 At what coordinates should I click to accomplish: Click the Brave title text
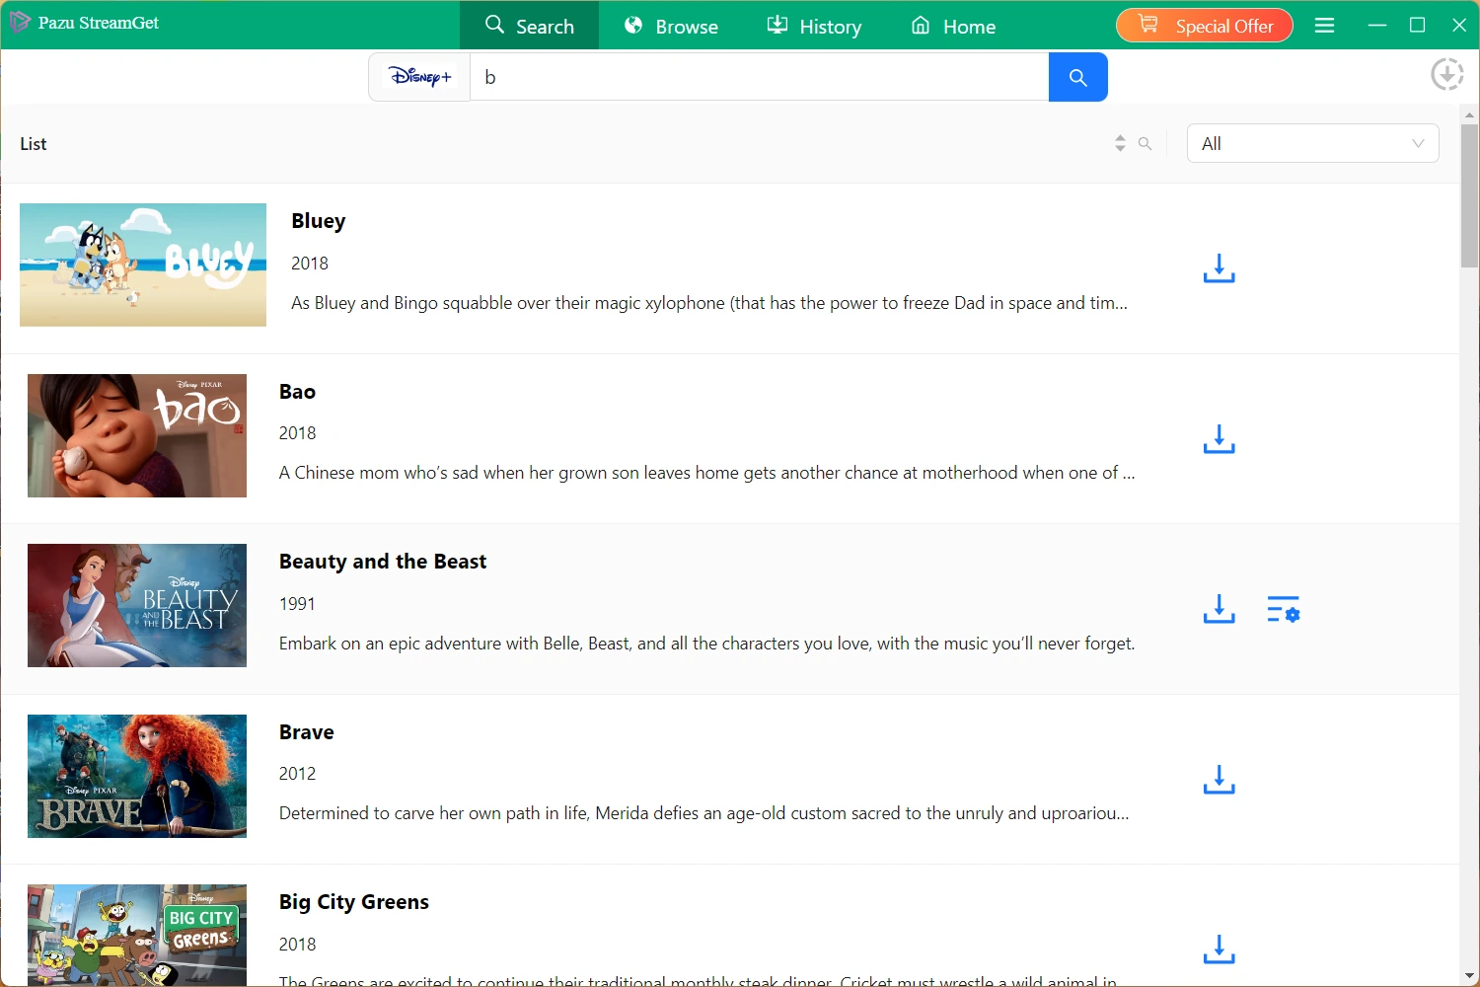307,732
